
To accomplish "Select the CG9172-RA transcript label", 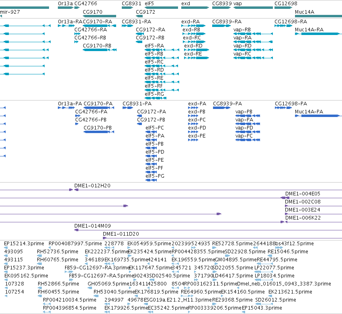I will coord(150,30).
